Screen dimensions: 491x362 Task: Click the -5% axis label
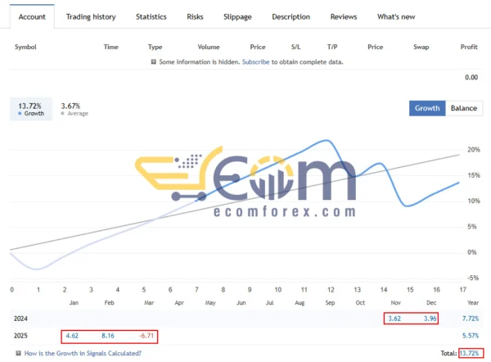473,278
